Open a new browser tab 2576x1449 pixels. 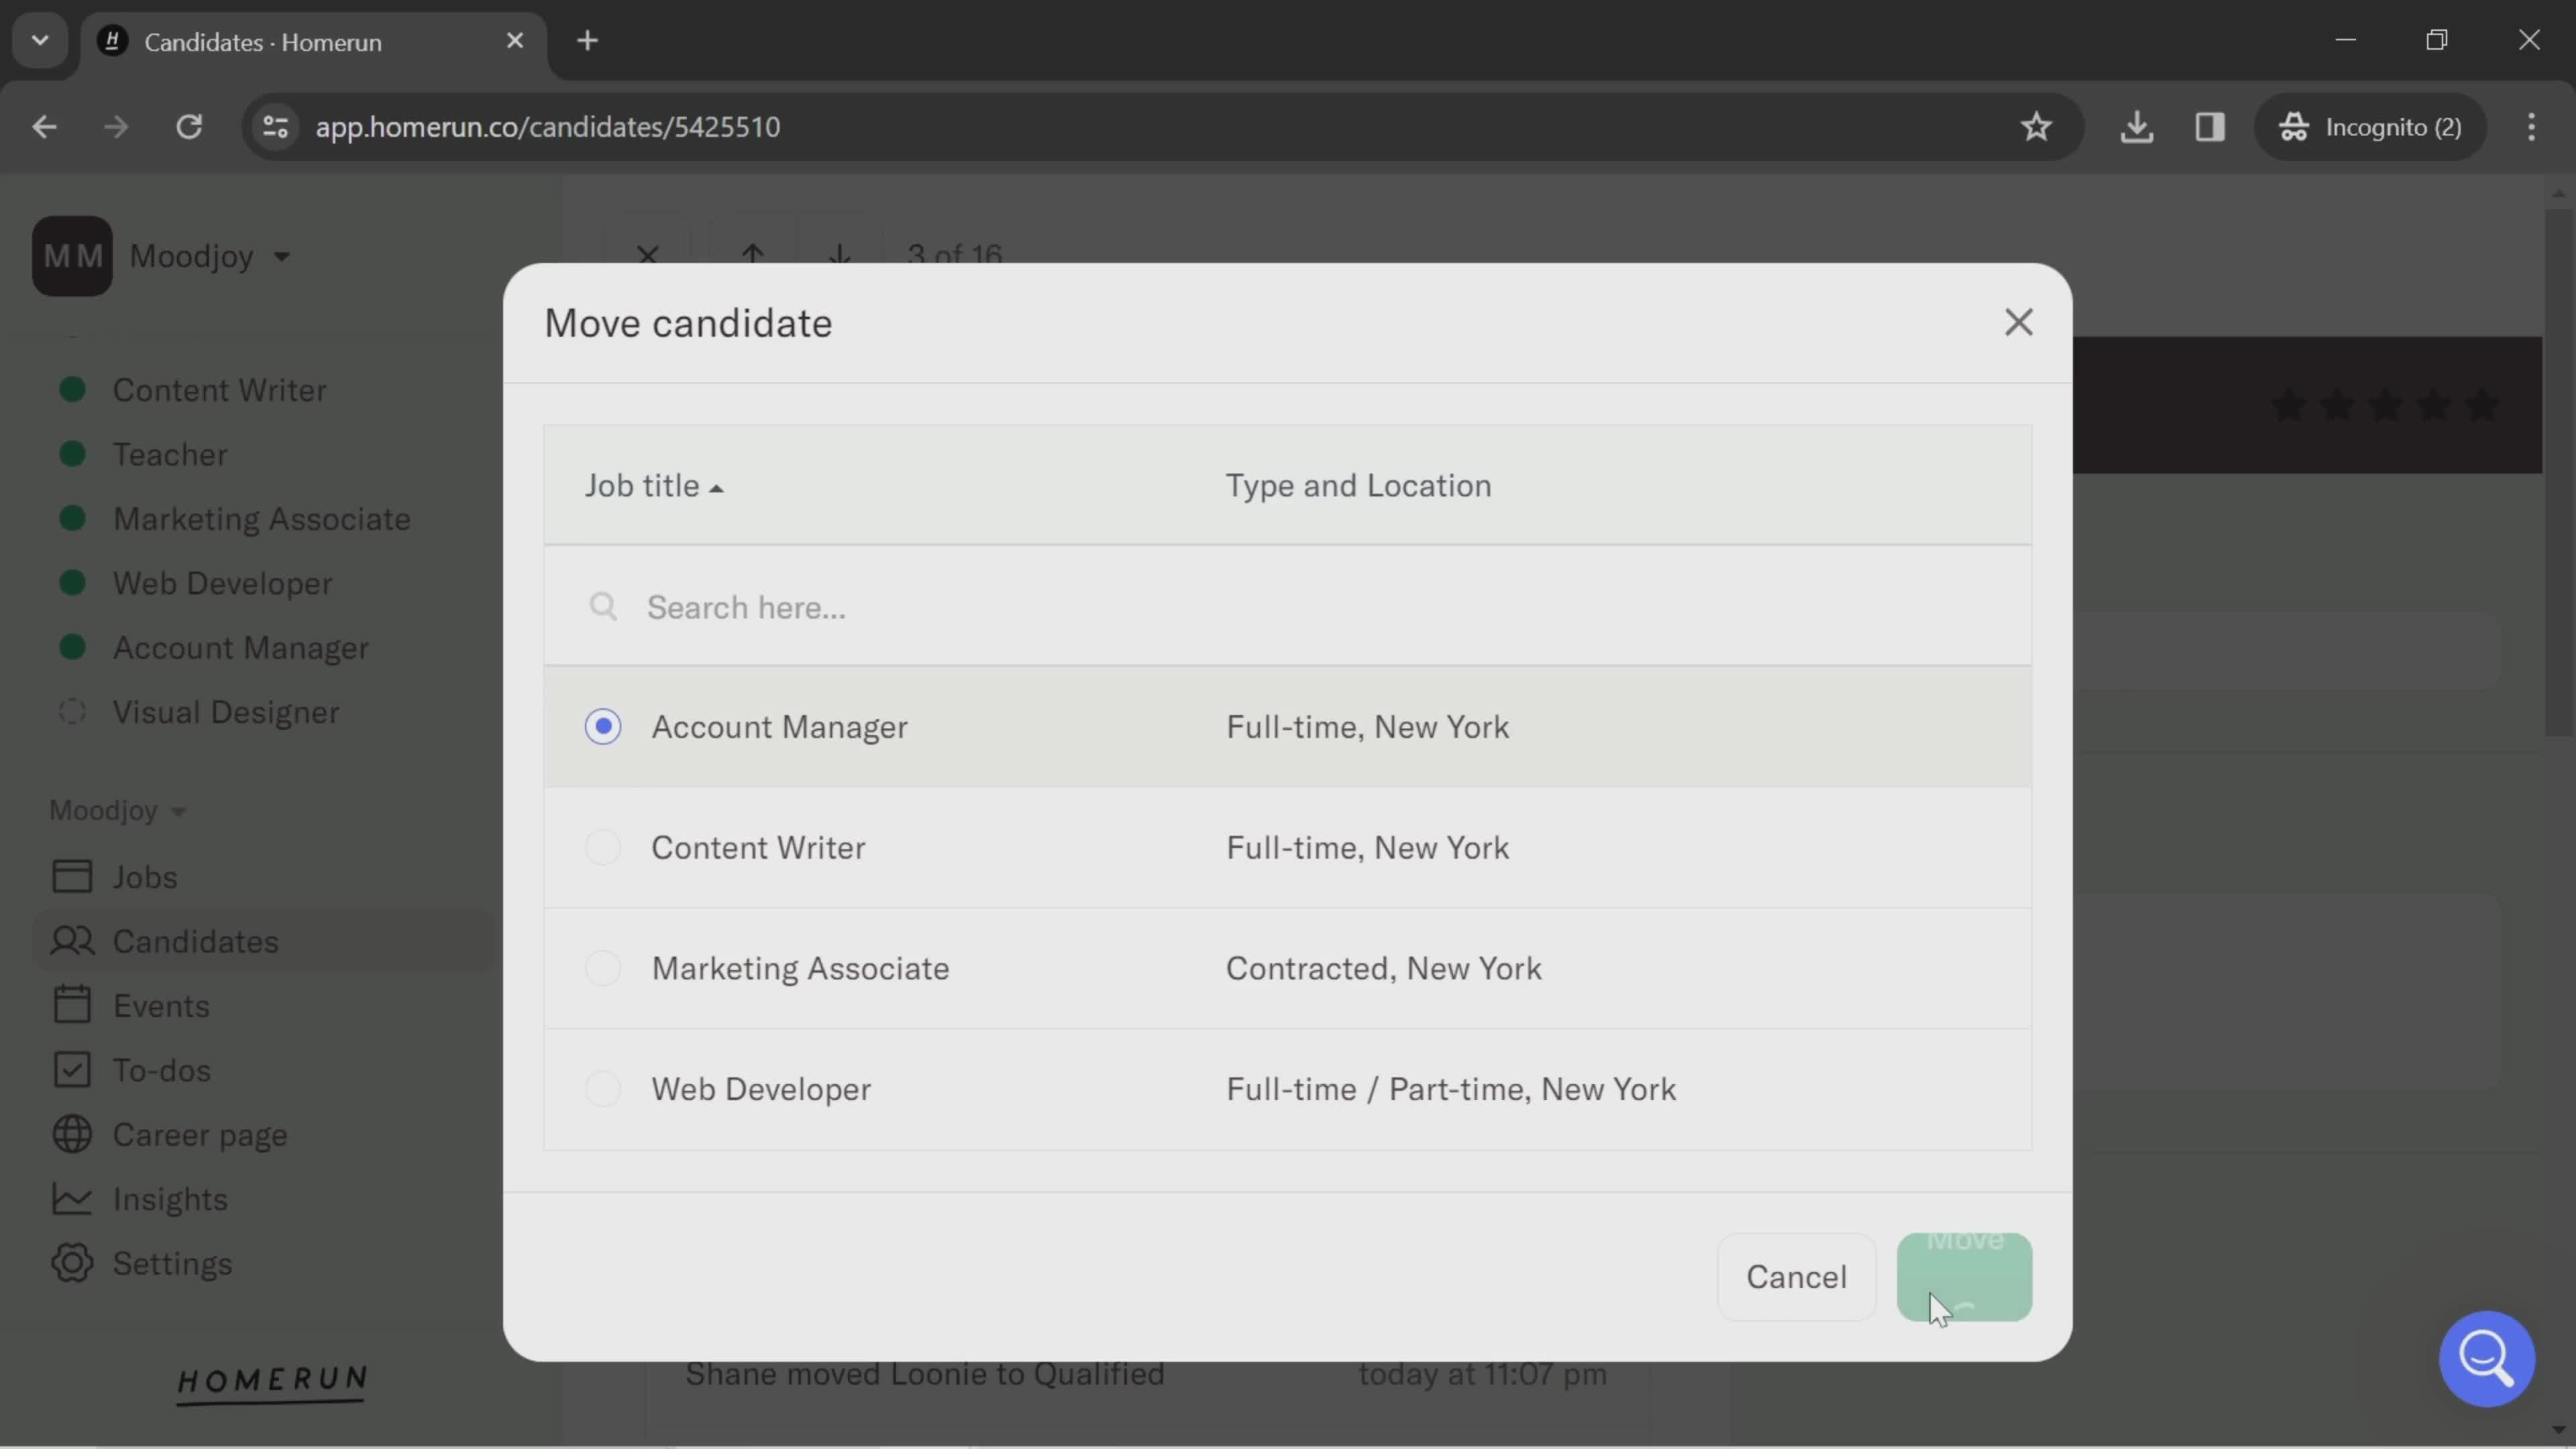click(588, 41)
